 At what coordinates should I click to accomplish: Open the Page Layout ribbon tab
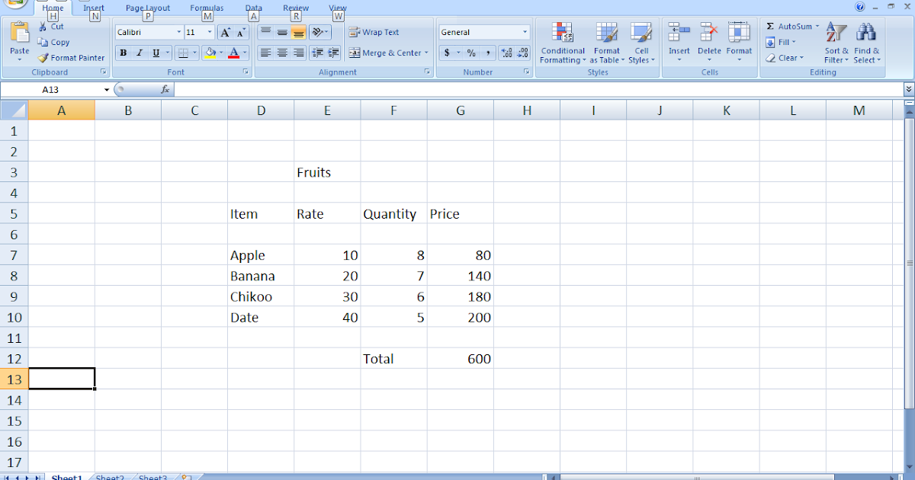[x=148, y=8]
